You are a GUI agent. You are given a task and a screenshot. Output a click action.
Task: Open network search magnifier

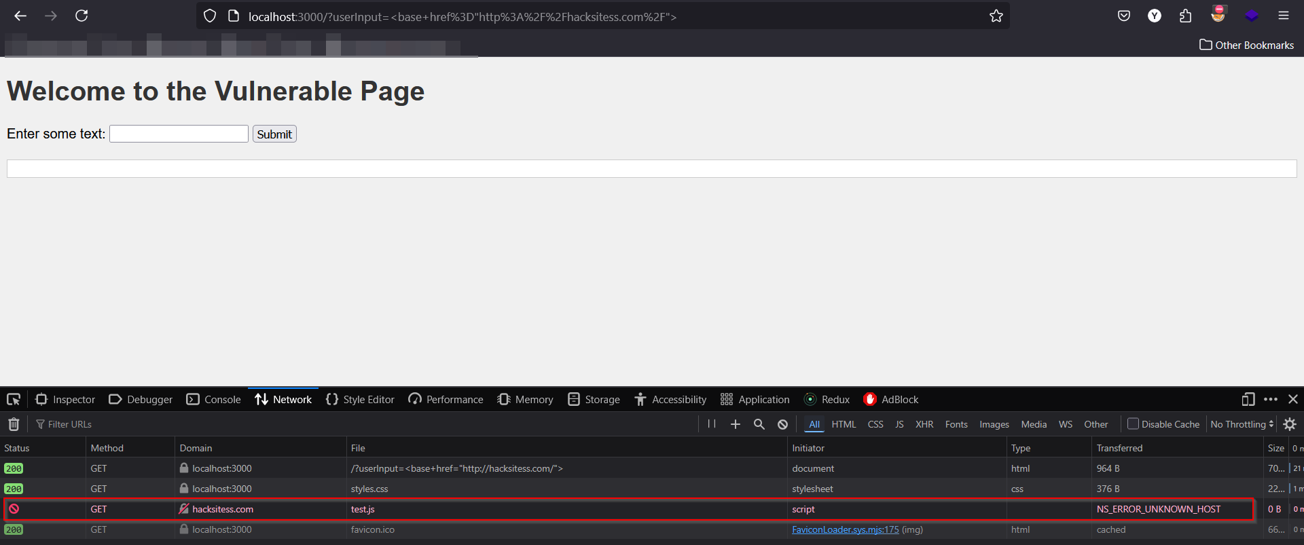click(x=759, y=424)
